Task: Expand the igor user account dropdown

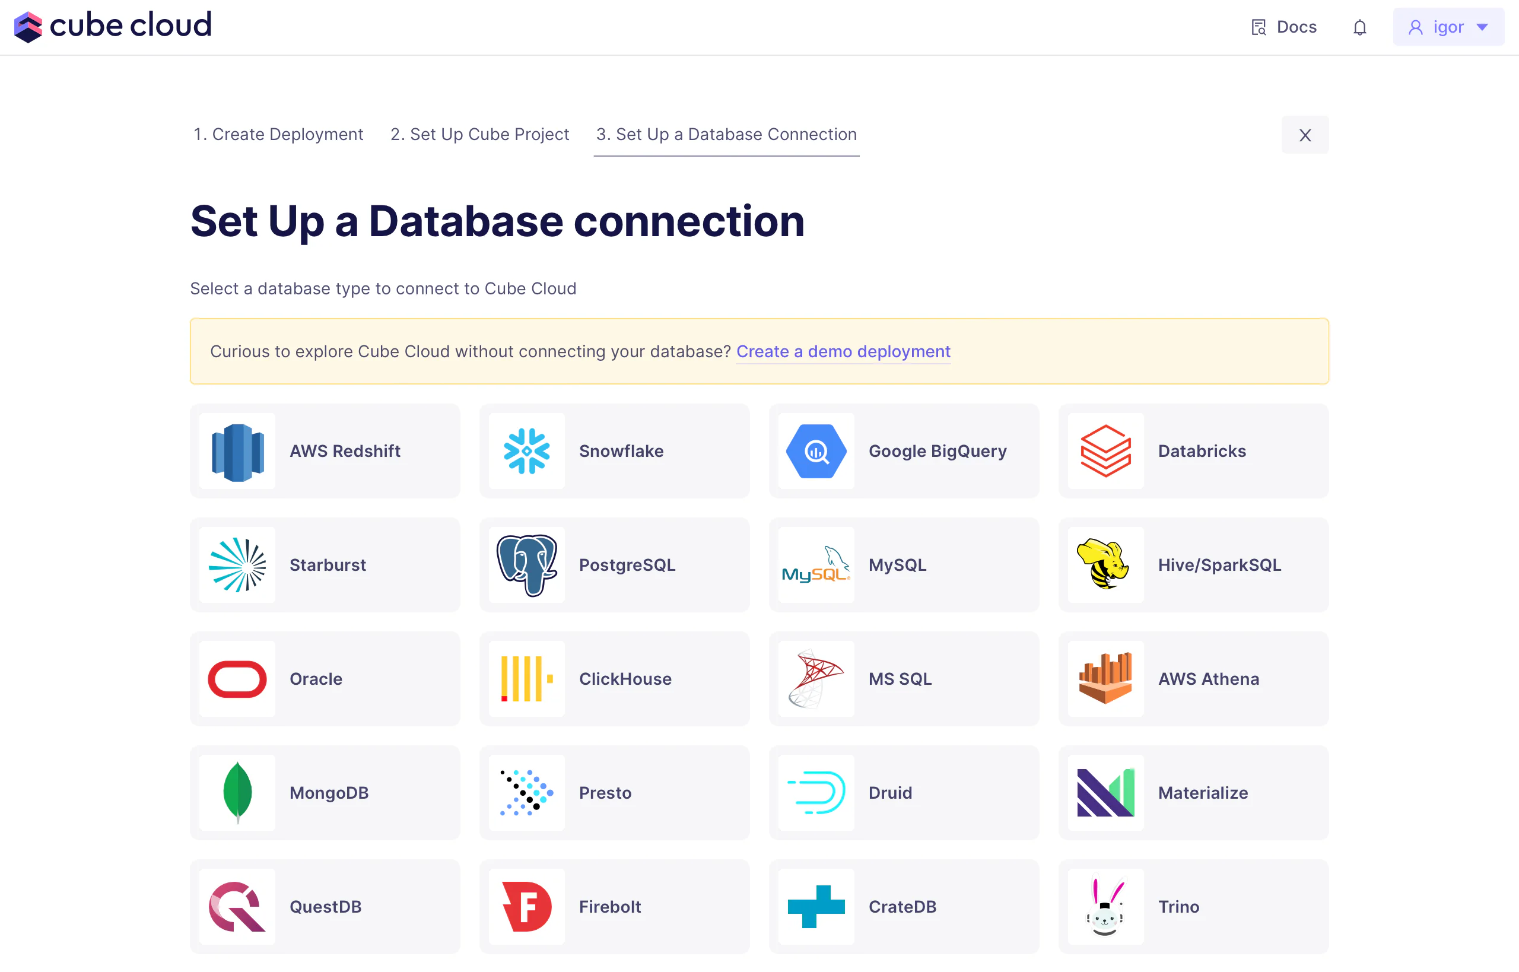Action: pos(1448,27)
